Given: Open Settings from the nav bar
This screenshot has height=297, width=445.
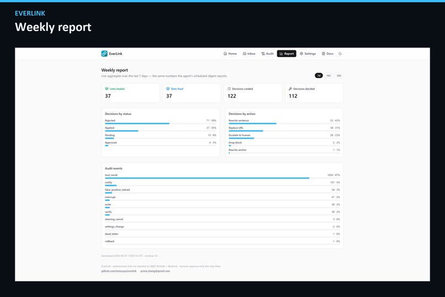Looking at the screenshot, I should (308, 54).
